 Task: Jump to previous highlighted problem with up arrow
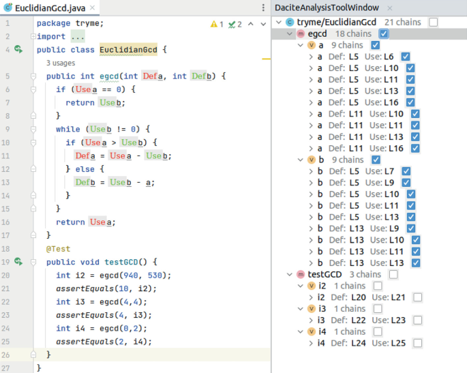(x=250, y=24)
